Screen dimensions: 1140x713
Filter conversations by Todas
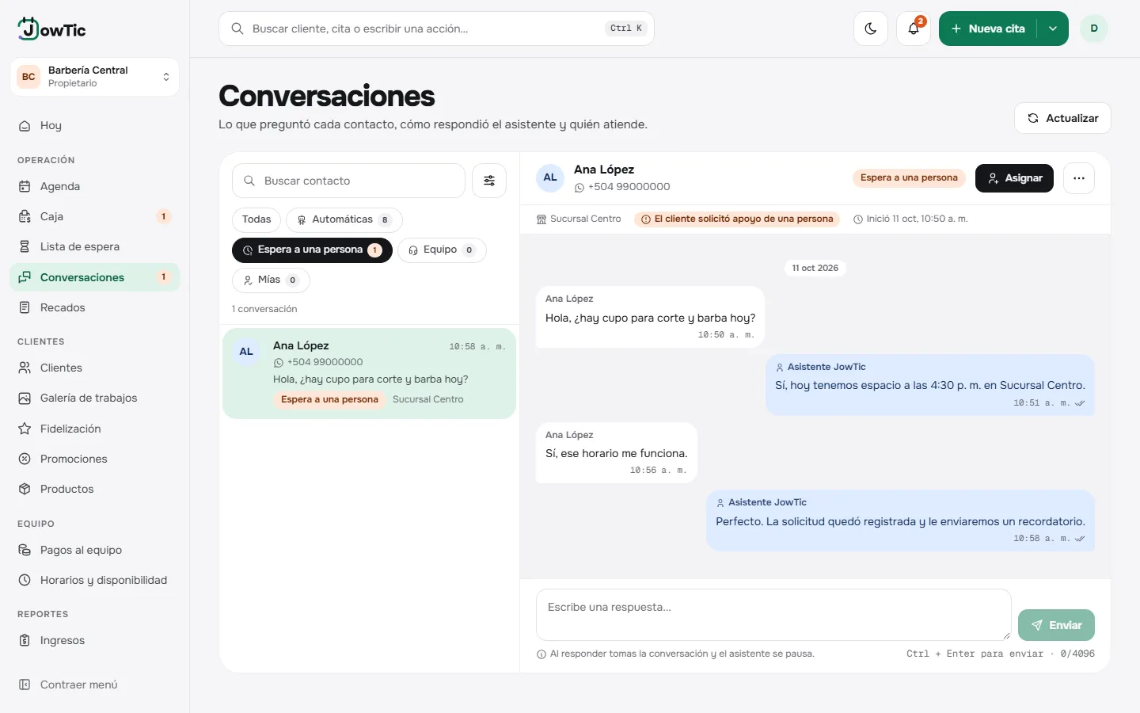click(256, 219)
